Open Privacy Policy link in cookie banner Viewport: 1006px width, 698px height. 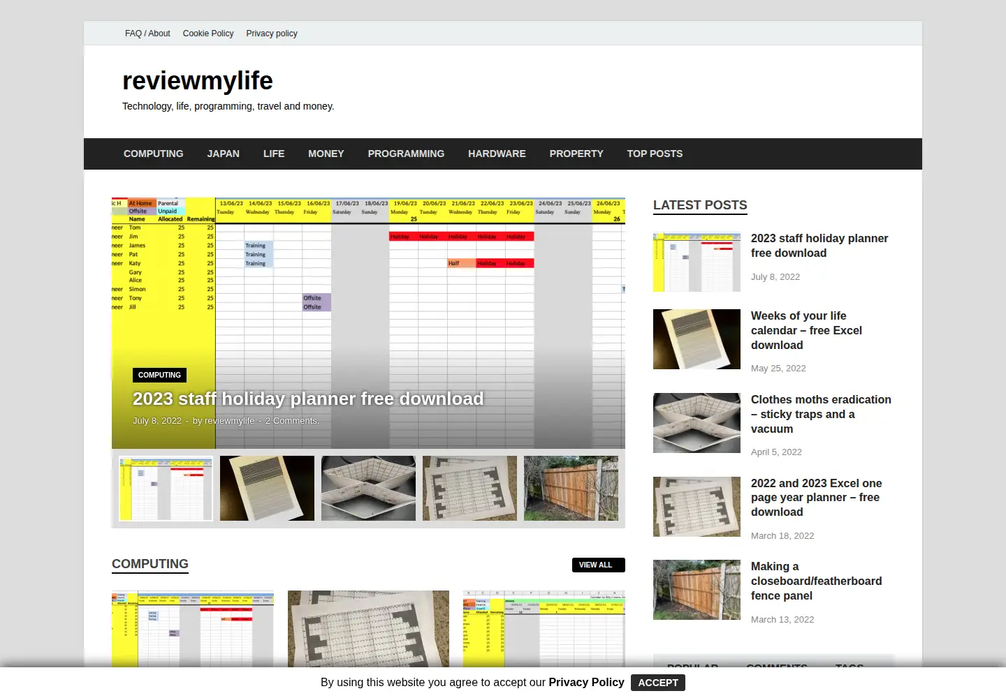point(586,682)
